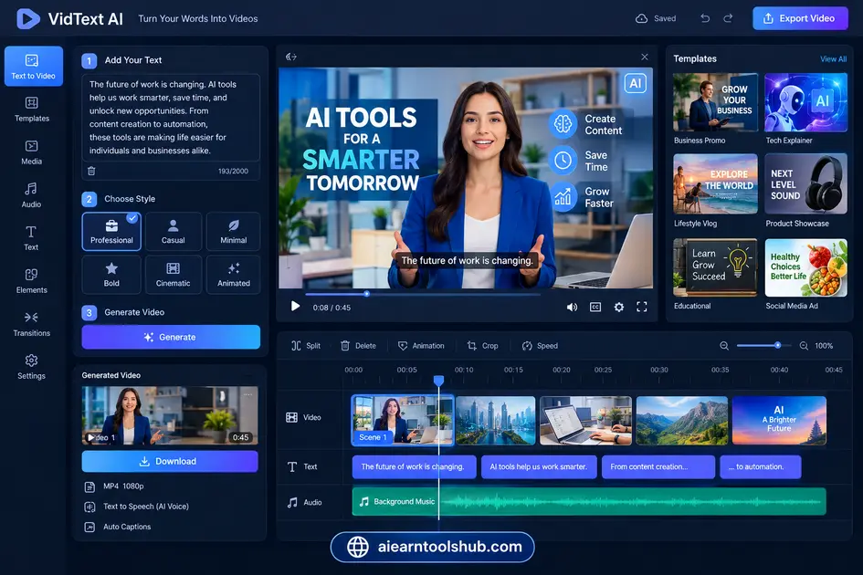Open the generated Video 1 thumbnail
This screenshot has width=863, height=575.
170,415
